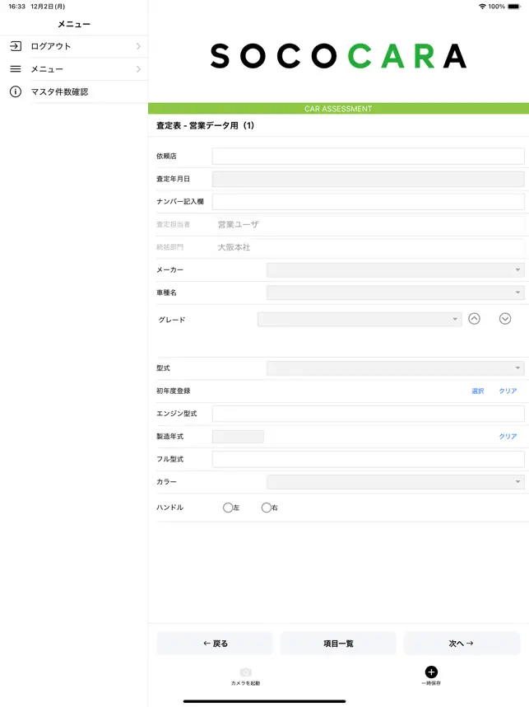The height and width of the screenshot is (707, 529).
Task: Focus the エンジン型式 input field
Action: pyautogui.click(x=369, y=414)
